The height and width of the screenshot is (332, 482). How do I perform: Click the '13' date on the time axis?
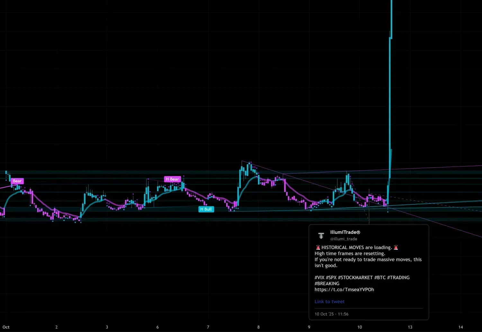pos(410,327)
